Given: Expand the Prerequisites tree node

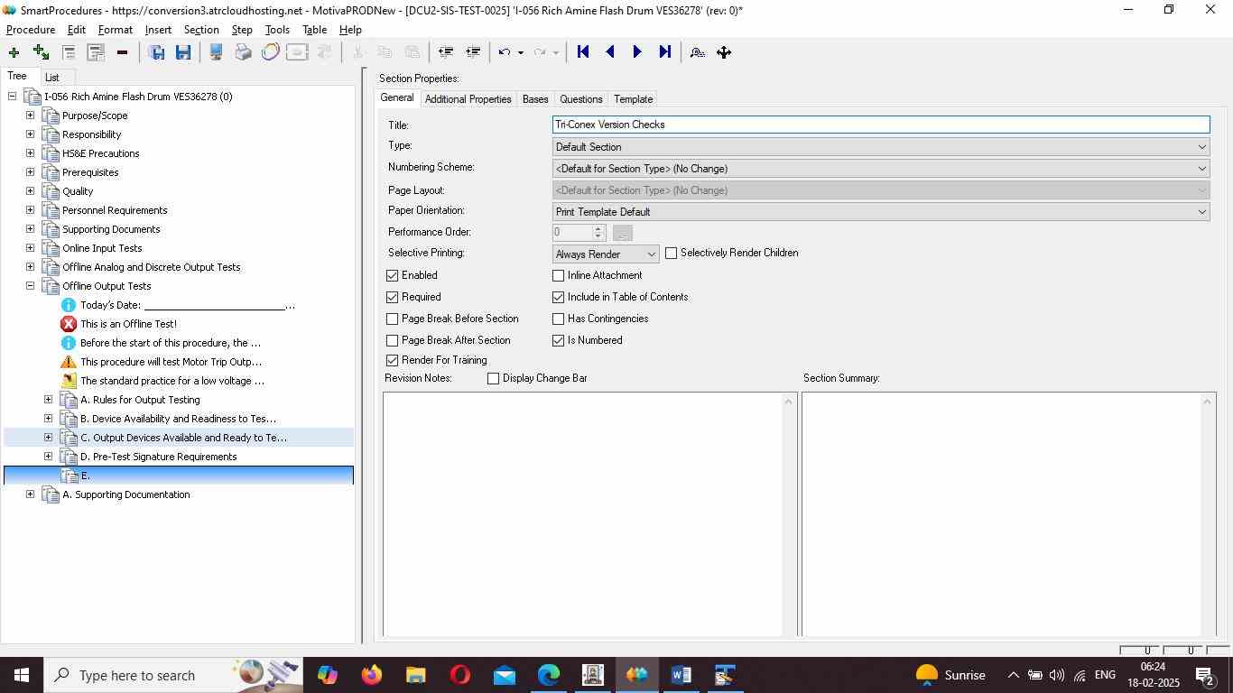Looking at the screenshot, I should coord(30,172).
